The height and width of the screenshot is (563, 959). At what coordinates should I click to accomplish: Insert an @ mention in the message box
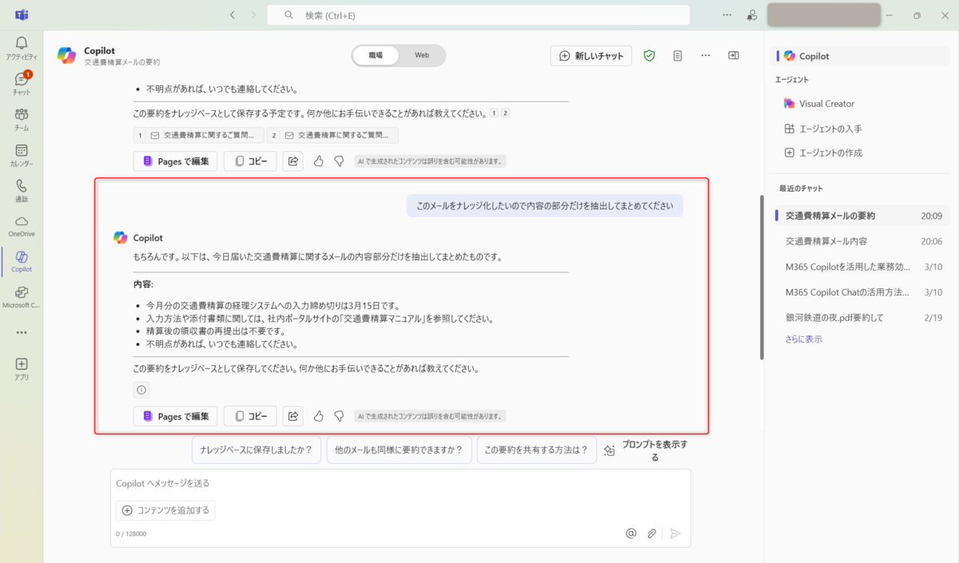[x=631, y=533]
